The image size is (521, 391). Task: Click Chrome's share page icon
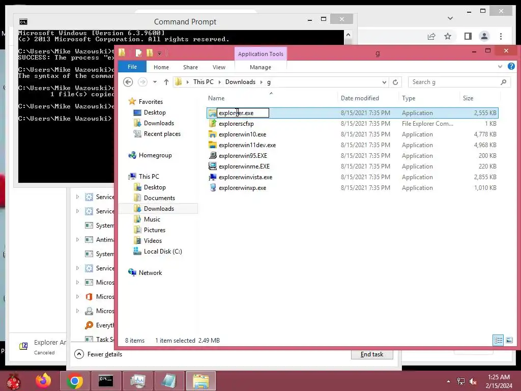coord(431,36)
